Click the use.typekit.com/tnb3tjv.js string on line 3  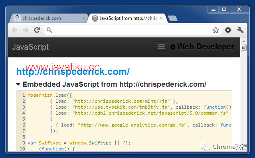[121, 107]
